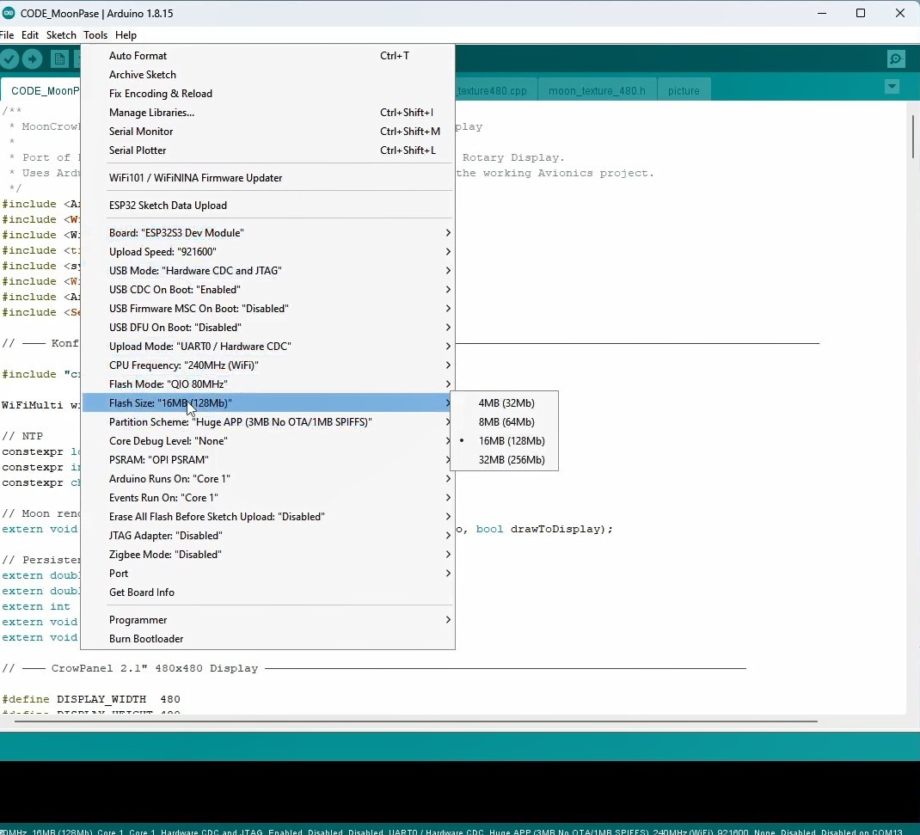This screenshot has height=835, width=920.
Task: Open Serial Plotter from the menu
Action: [x=268, y=150]
